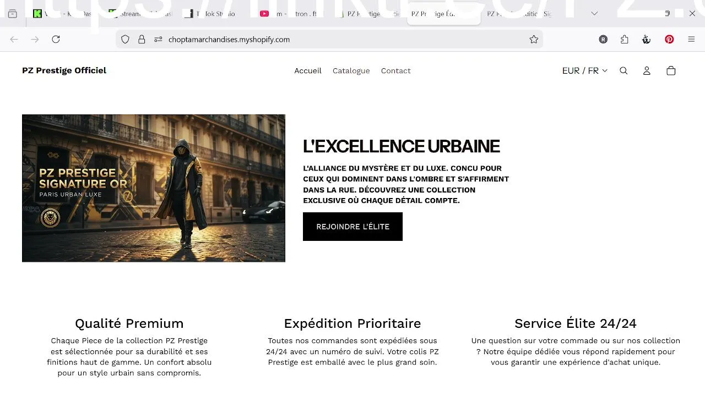Go to the Accueil menu link
705x396 pixels.
click(308, 70)
